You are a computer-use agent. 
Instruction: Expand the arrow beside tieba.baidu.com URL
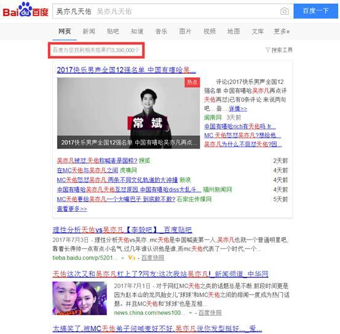click(x=123, y=258)
